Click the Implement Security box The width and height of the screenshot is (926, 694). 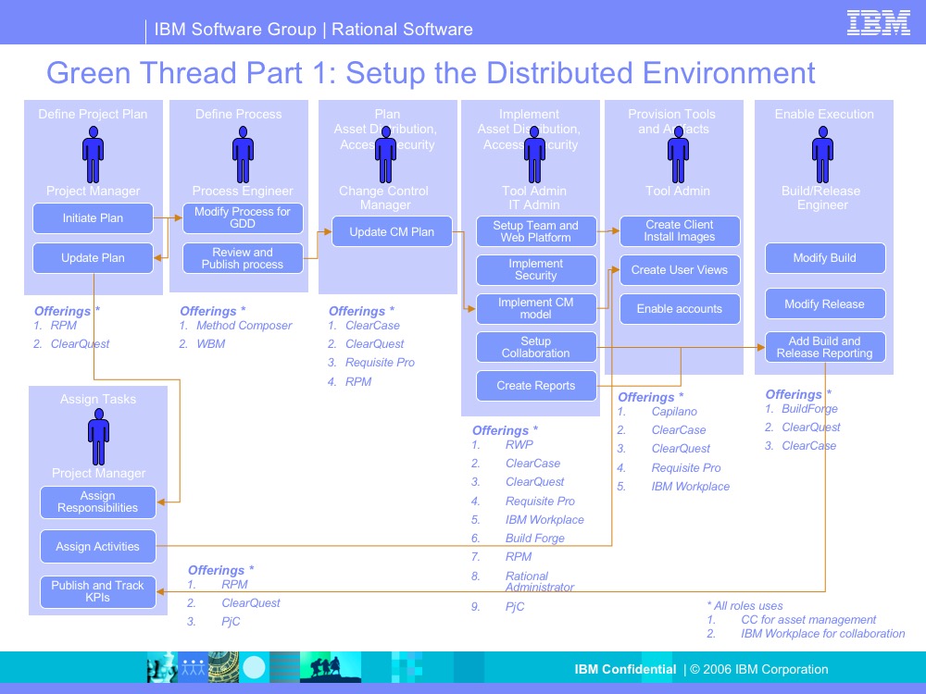point(536,269)
